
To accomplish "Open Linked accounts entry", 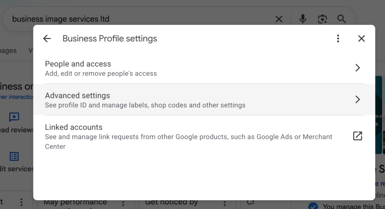I will coord(204,137).
